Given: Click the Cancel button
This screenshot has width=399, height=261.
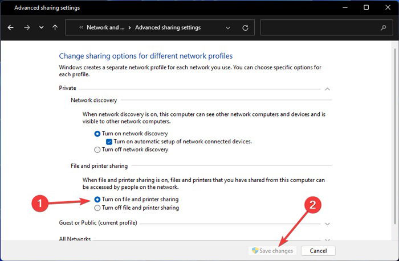Looking at the screenshot, I should (x=318, y=251).
